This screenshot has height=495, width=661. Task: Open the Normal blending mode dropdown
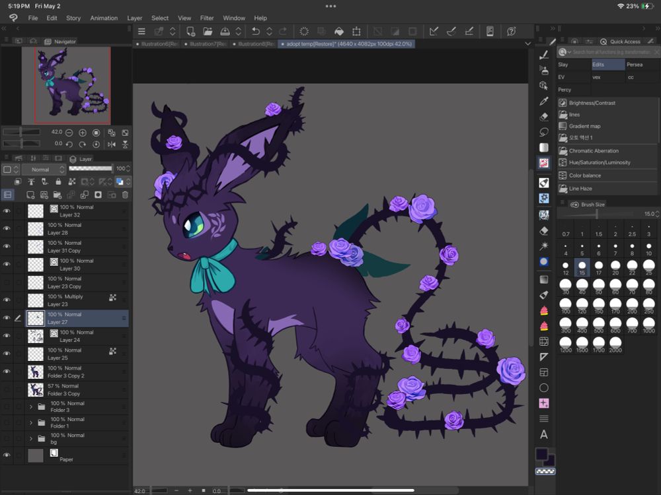click(x=44, y=169)
